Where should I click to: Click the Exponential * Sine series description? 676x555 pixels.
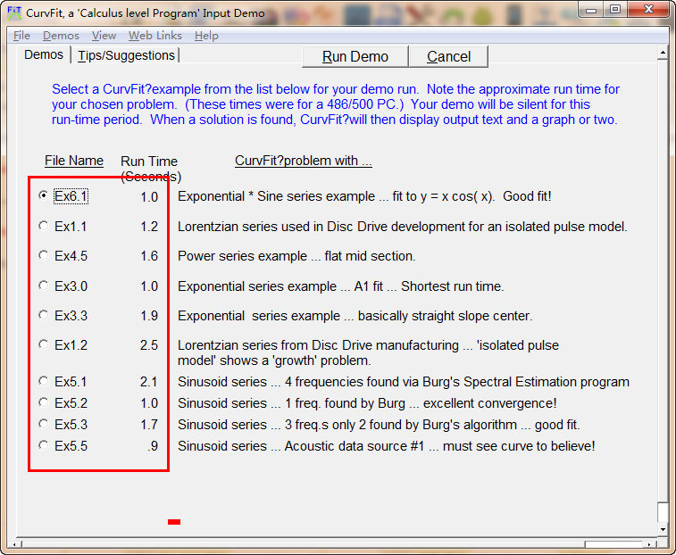pos(364,196)
